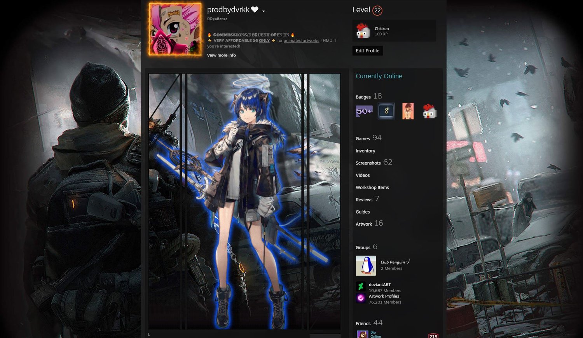
Task: Click the Edit Profile button
Action: click(x=367, y=51)
